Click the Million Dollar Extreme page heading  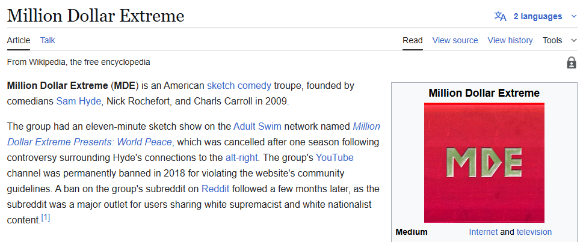pyautogui.click(x=96, y=16)
